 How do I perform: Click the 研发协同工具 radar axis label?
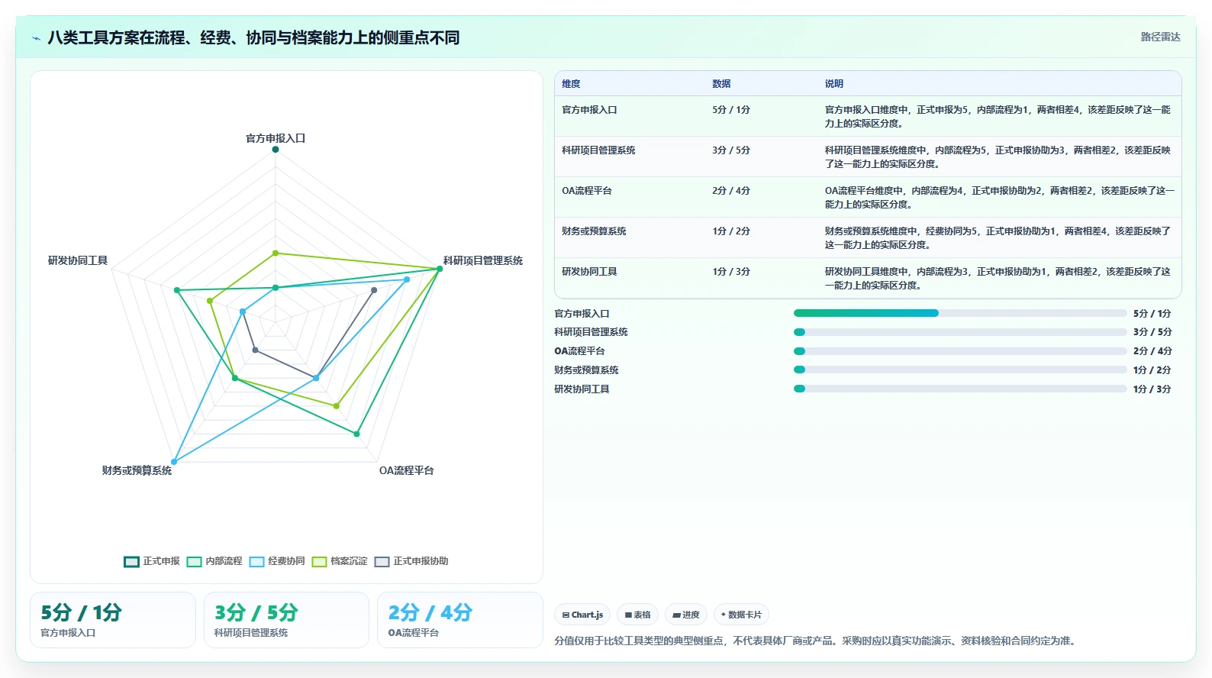click(78, 260)
